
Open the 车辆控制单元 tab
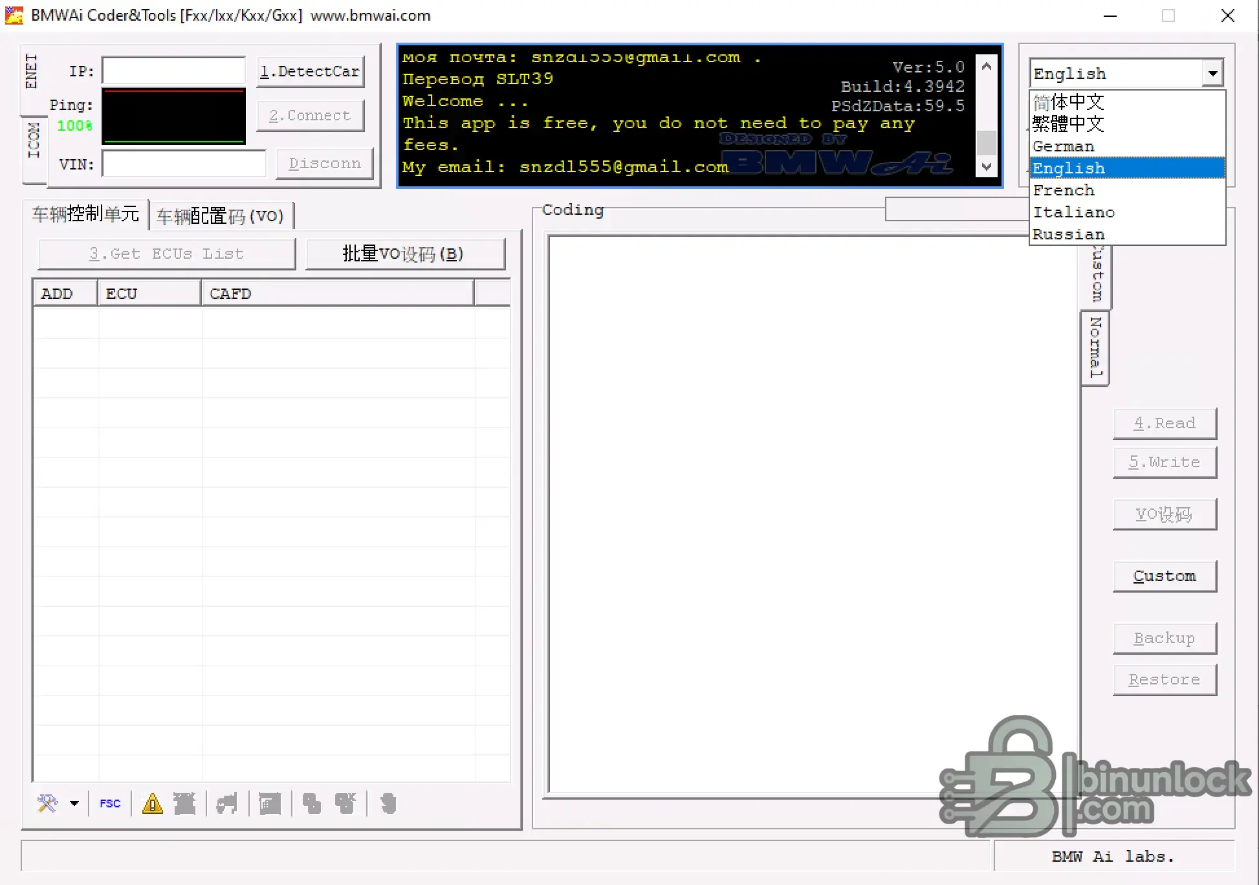85,214
